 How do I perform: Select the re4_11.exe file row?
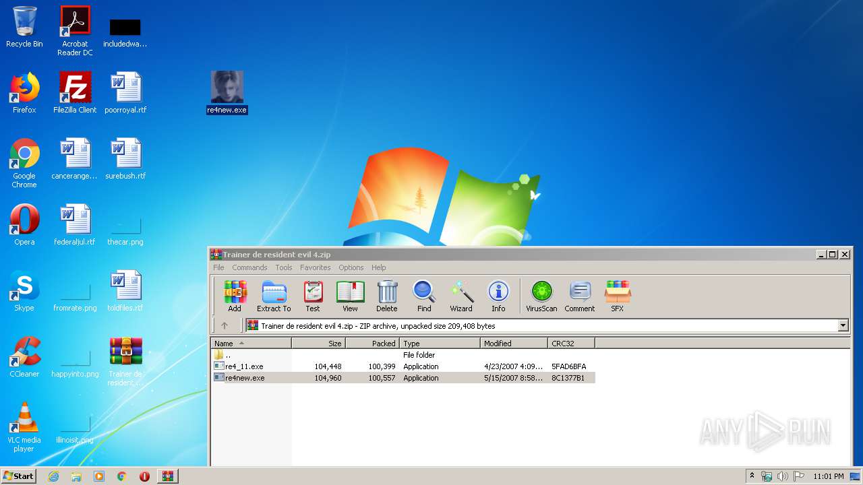pos(403,366)
